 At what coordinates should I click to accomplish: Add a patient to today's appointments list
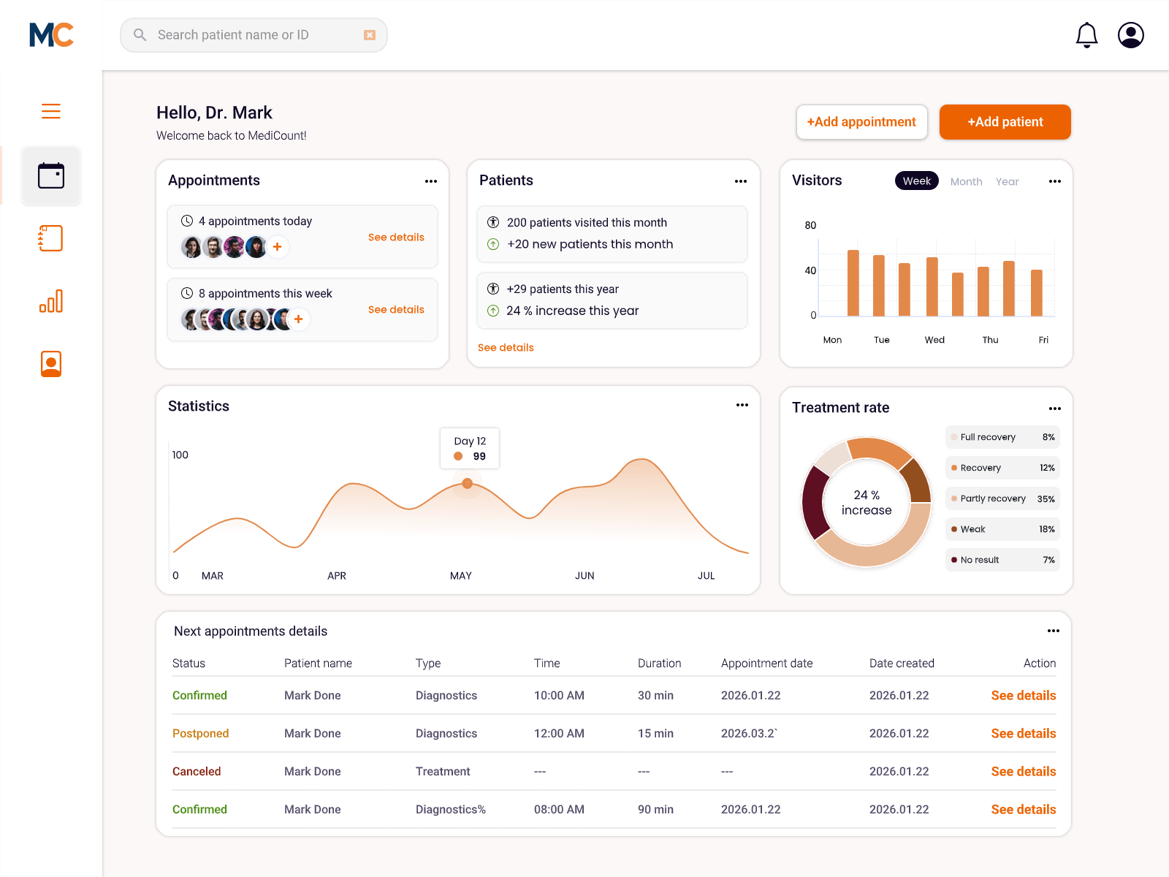277,247
